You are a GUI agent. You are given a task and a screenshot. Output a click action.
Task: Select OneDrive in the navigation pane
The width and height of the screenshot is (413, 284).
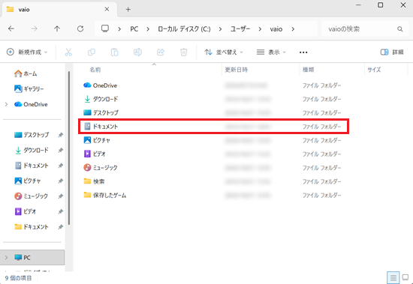[31, 104]
